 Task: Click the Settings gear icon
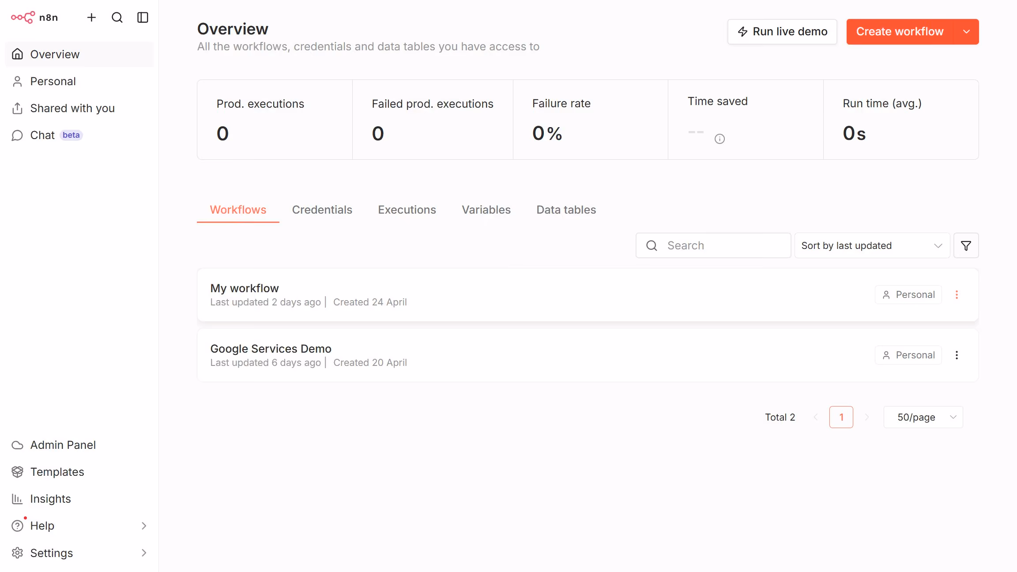pos(17,553)
